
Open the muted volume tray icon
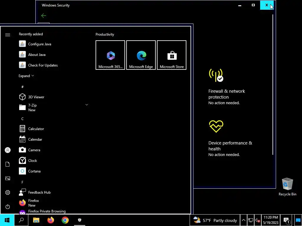click(257, 220)
